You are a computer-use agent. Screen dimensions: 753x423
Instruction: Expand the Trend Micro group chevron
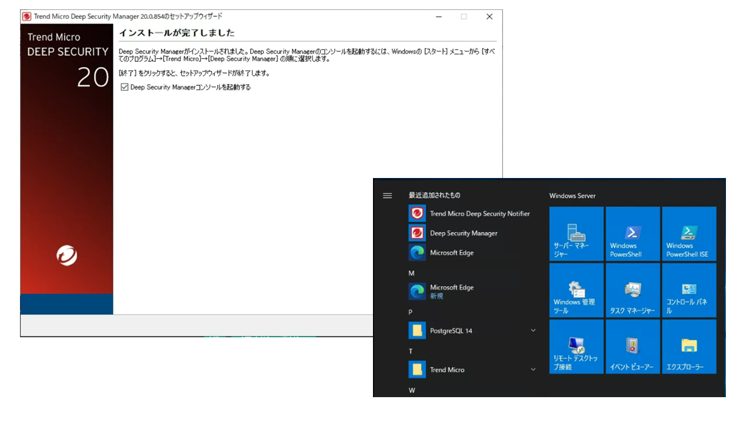[533, 369]
